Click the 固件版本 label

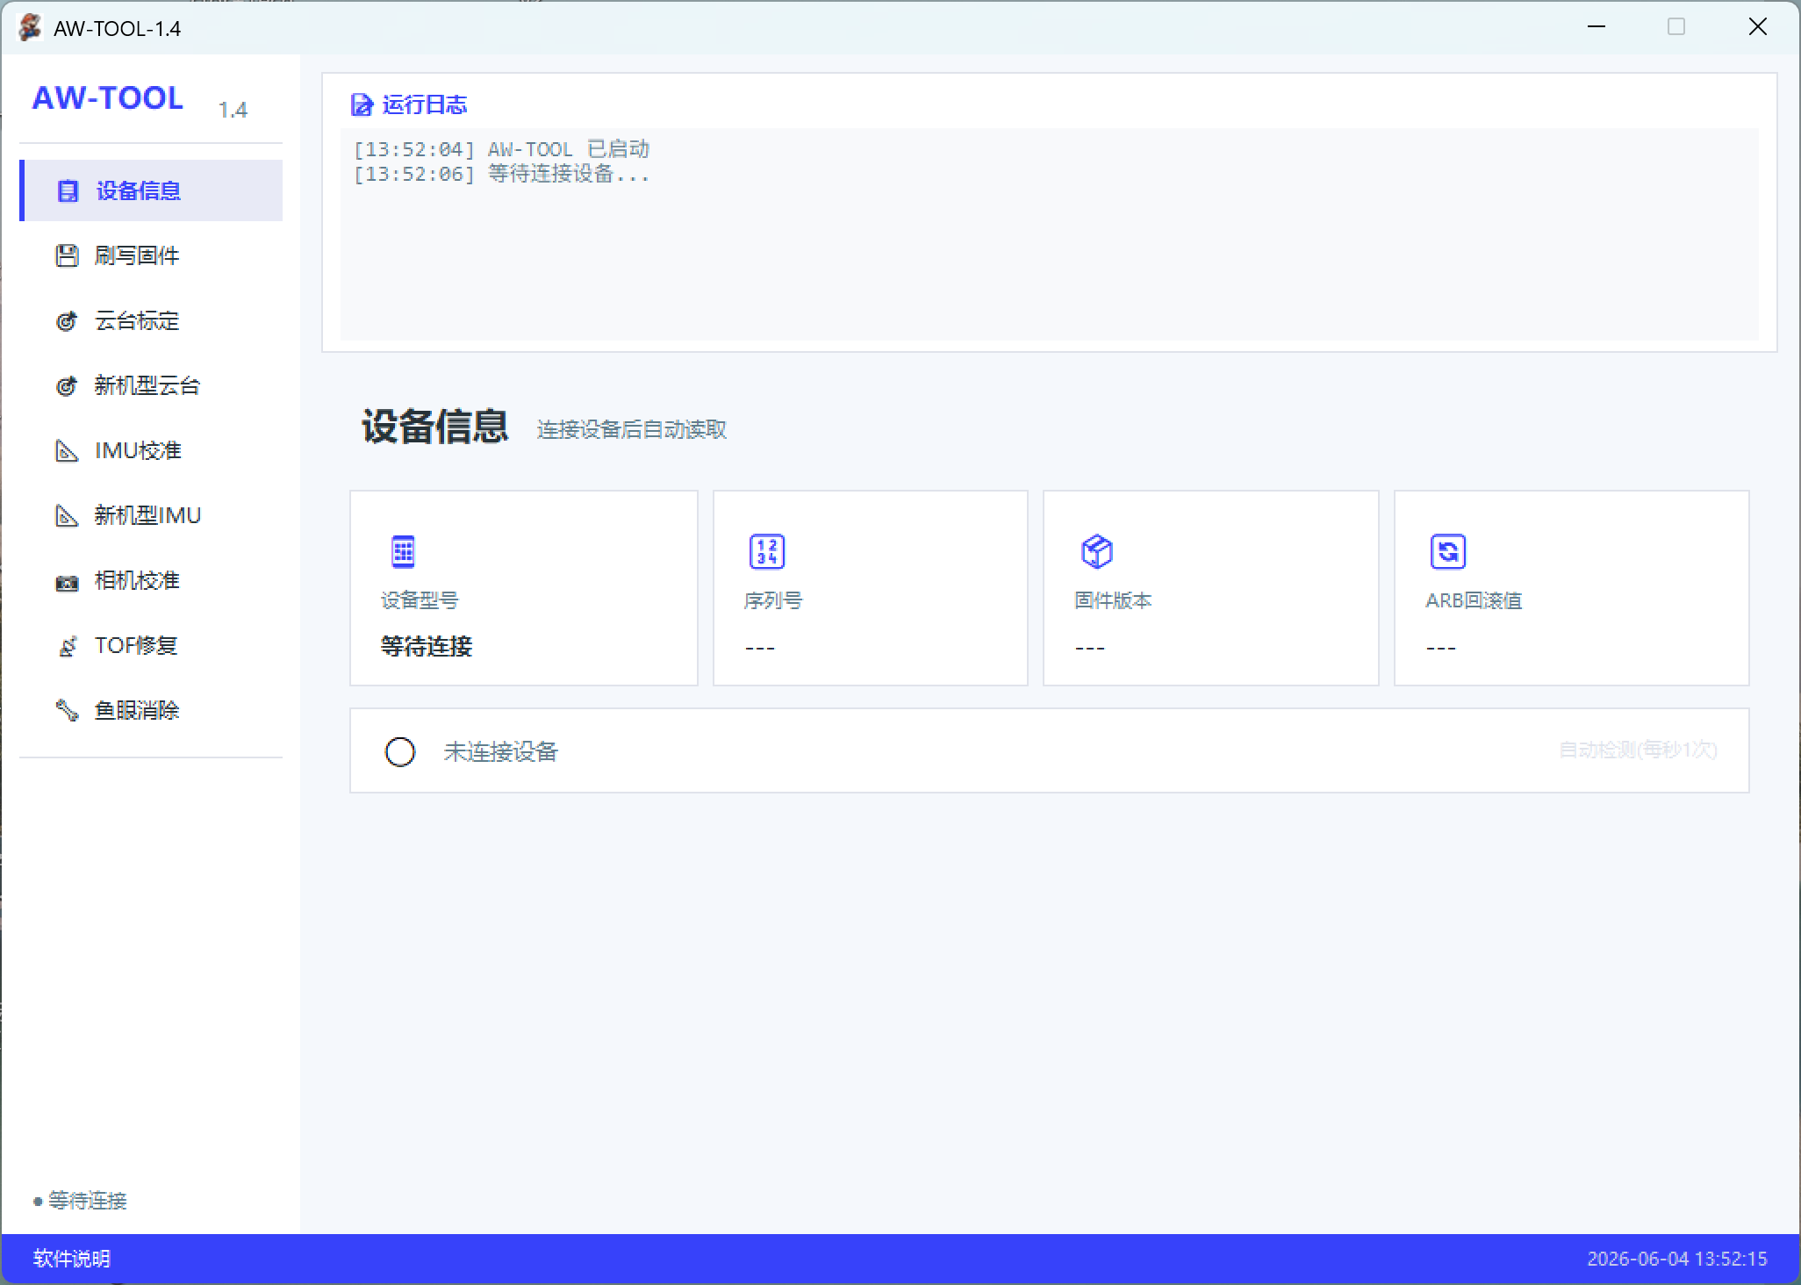(1113, 600)
